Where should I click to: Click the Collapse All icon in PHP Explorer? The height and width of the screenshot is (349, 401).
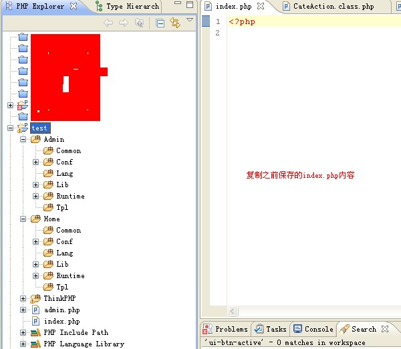tap(160, 23)
